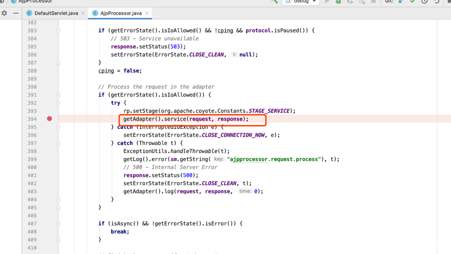451x254 pixels.
Task: Commit changes with the green checkmark
Action: [x=412, y=2]
